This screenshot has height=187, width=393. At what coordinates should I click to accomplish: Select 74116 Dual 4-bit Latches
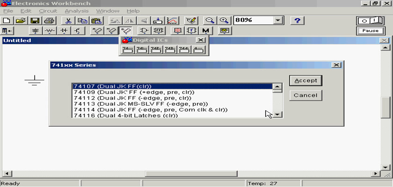[x=172, y=115]
